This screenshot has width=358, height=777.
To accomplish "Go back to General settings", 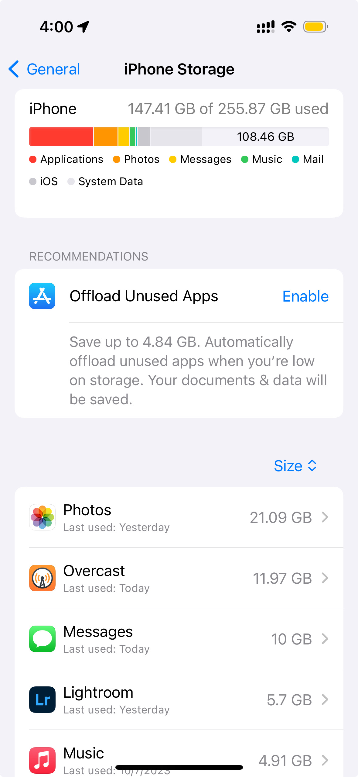I will tap(45, 69).
